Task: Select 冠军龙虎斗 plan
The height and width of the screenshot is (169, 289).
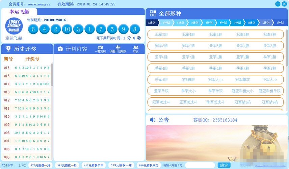Action: (161, 102)
